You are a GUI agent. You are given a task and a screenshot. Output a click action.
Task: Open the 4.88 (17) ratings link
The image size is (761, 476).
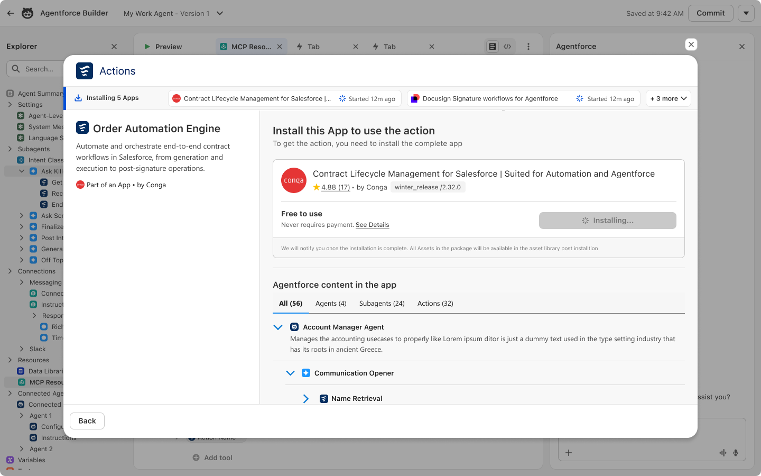(336, 187)
